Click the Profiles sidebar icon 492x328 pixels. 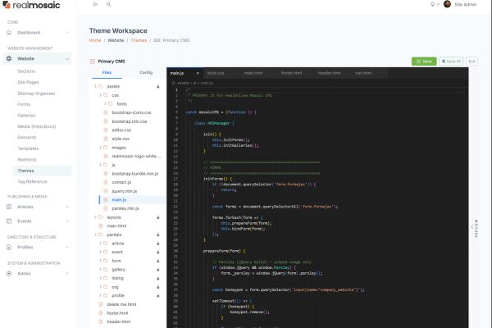[9, 248]
